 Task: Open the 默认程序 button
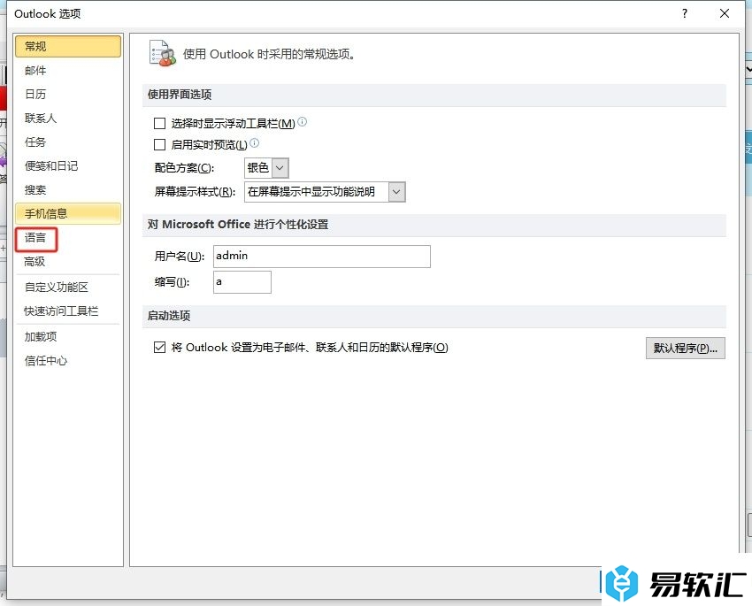686,348
